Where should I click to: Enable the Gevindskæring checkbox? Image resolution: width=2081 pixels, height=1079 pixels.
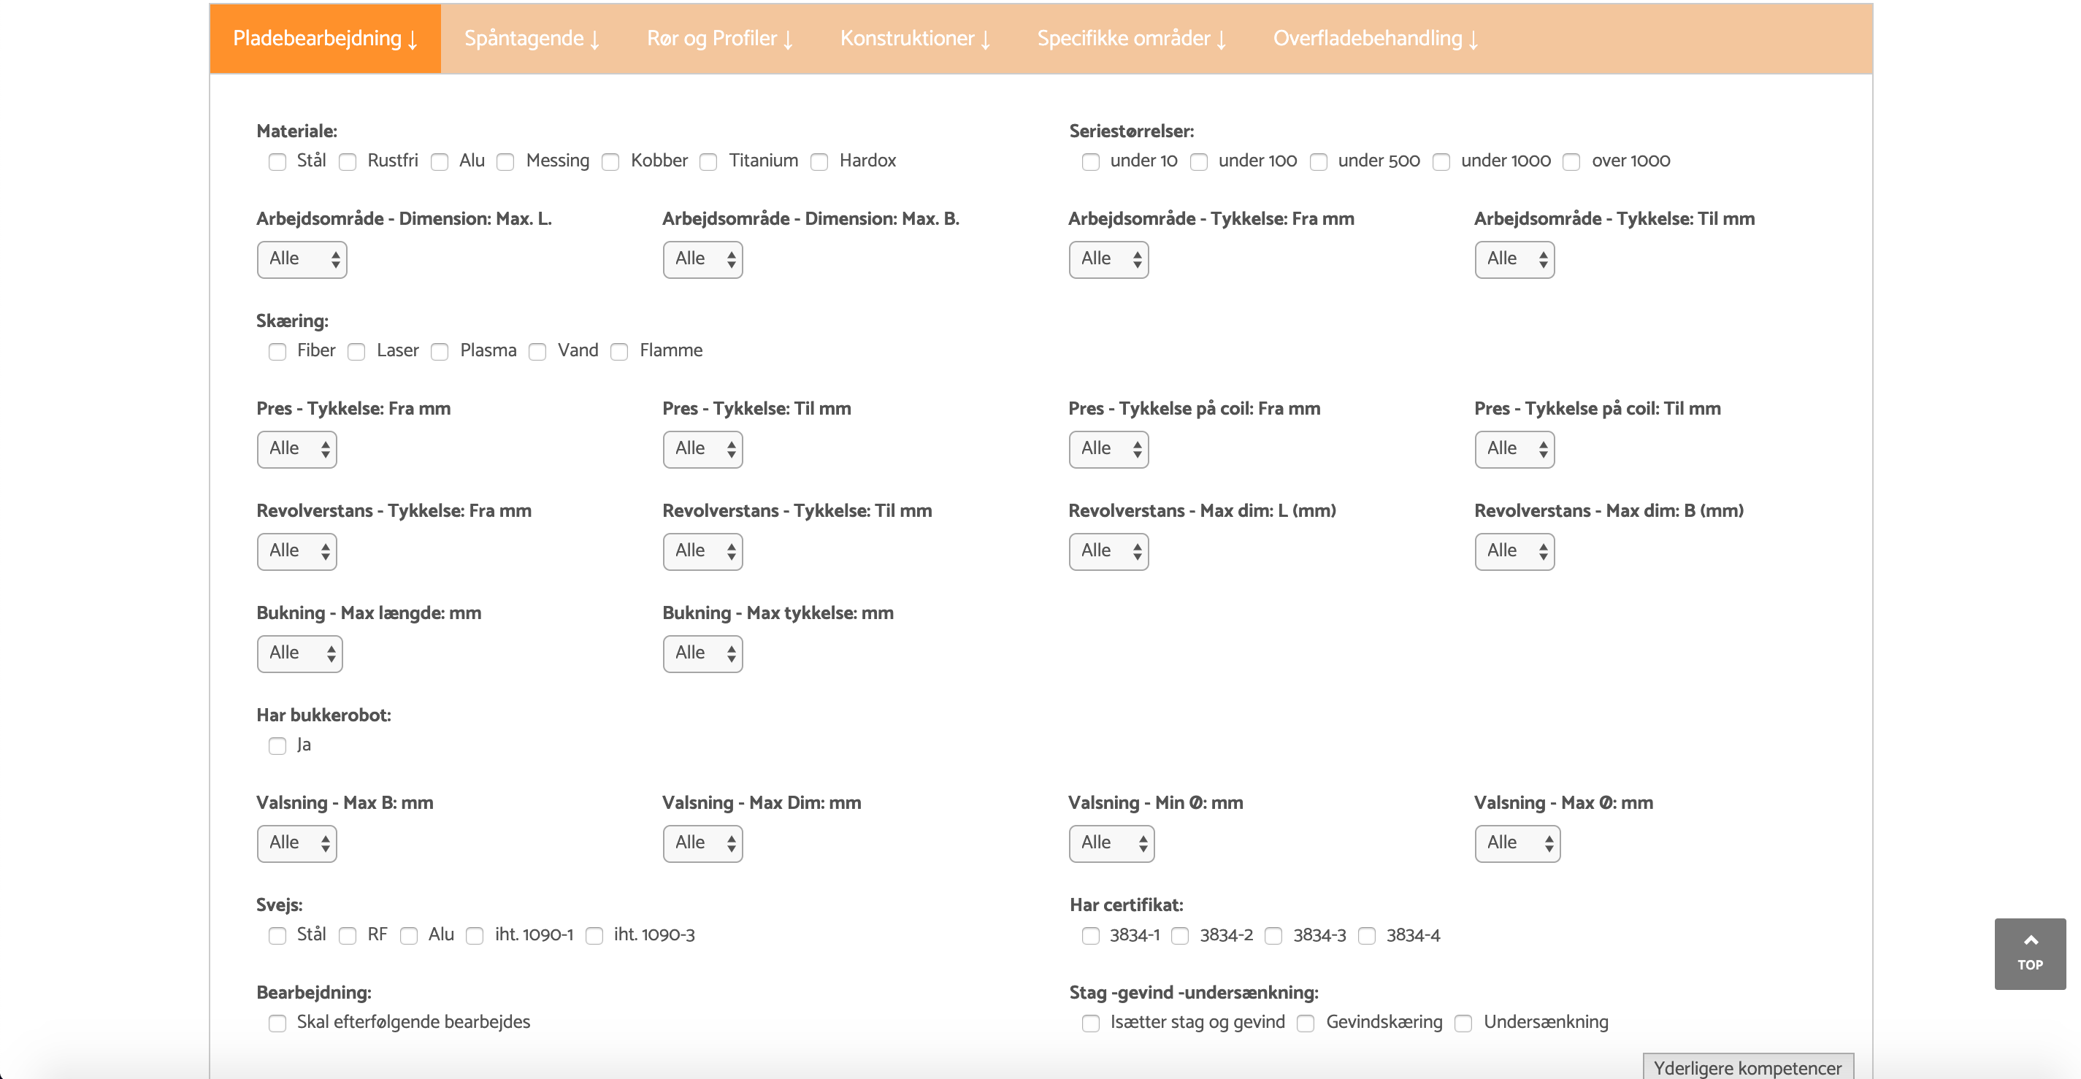[x=1306, y=1023]
